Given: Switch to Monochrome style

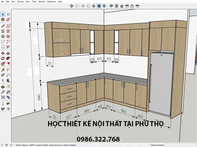Looking at the screenshot, I should [104, 6].
